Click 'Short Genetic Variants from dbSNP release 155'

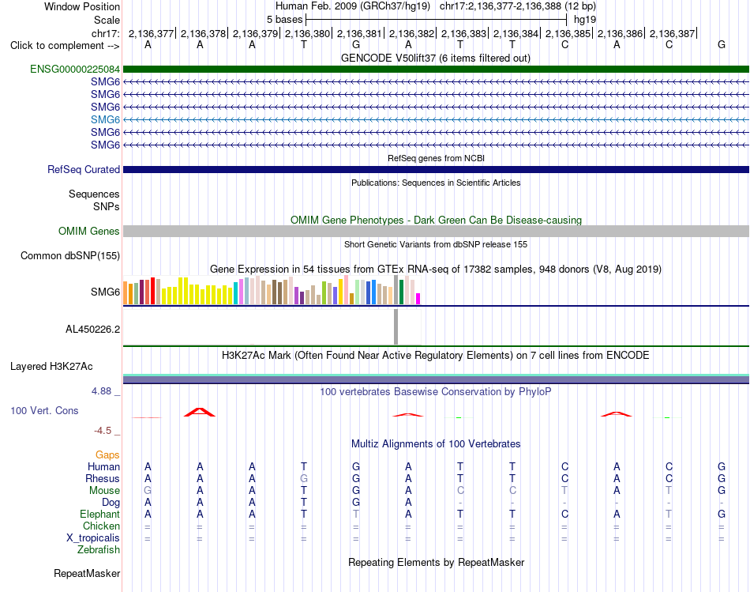(436, 244)
